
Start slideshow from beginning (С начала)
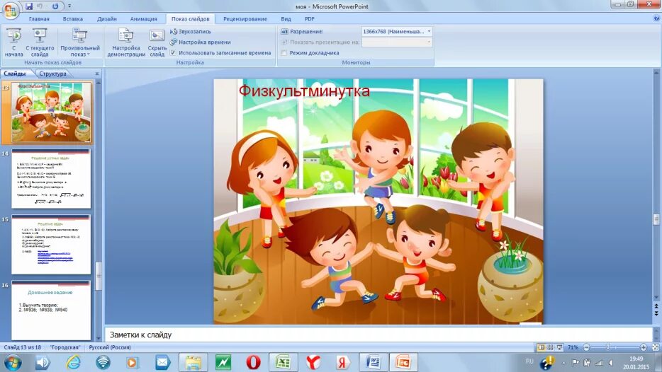(14, 42)
